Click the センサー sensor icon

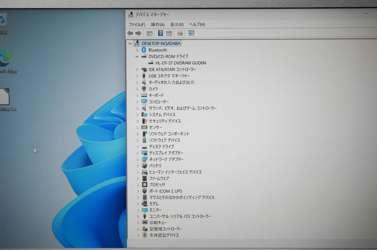[x=144, y=127]
